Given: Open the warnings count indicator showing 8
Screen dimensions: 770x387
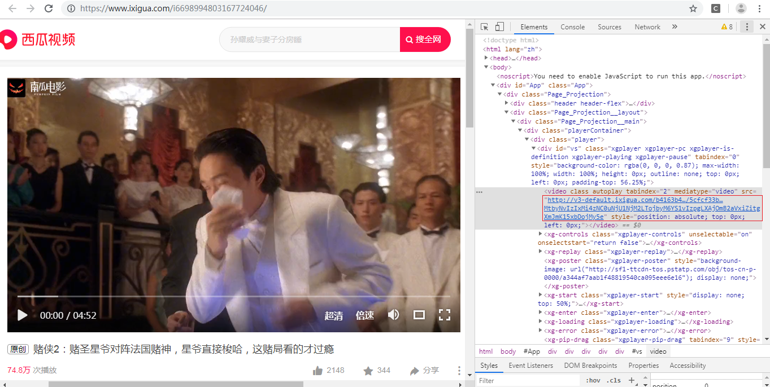Looking at the screenshot, I should click(x=727, y=27).
